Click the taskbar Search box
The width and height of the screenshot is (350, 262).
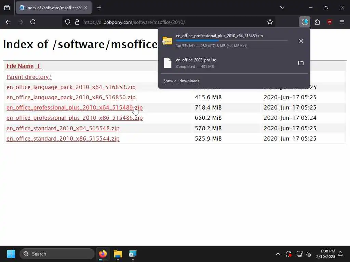pos(57,254)
